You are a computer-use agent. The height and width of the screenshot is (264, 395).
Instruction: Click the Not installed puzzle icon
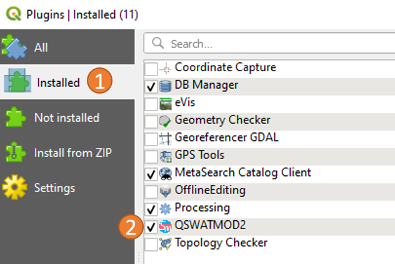16,117
